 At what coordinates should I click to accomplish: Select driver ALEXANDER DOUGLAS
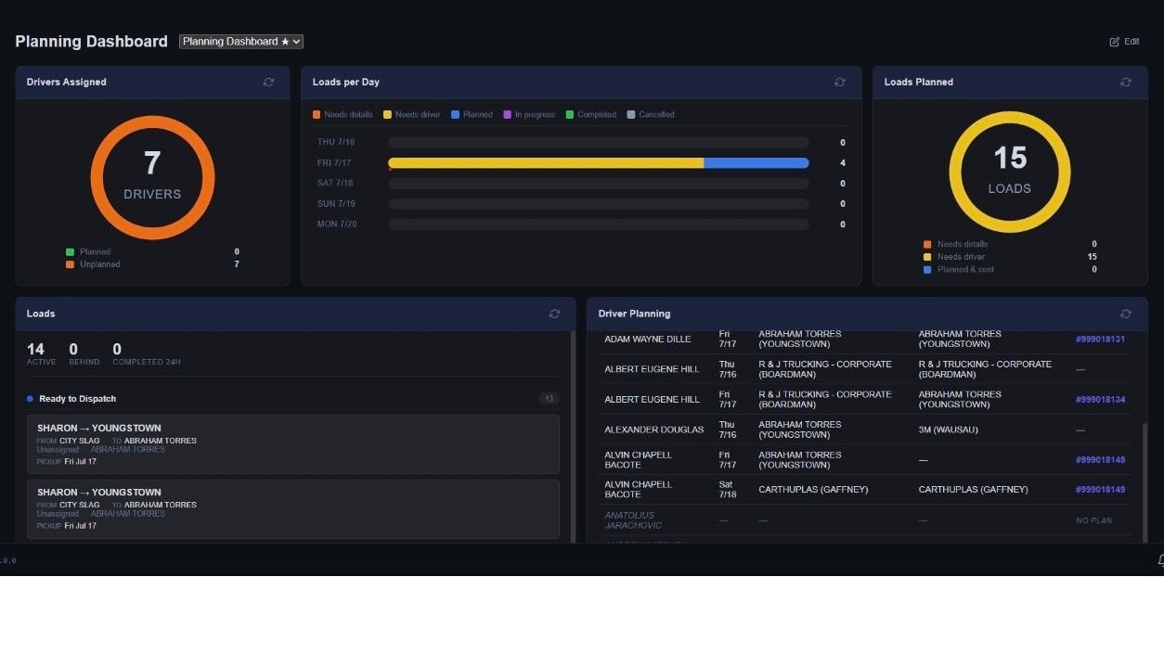click(654, 430)
